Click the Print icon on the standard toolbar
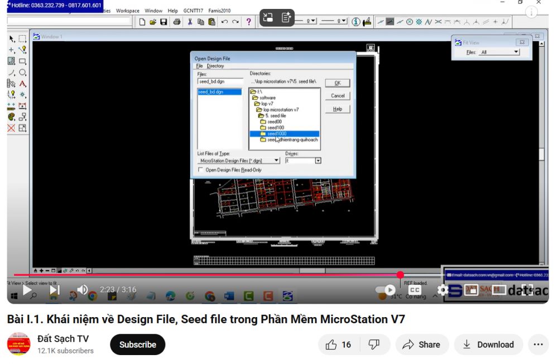 click(x=176, y=21)
